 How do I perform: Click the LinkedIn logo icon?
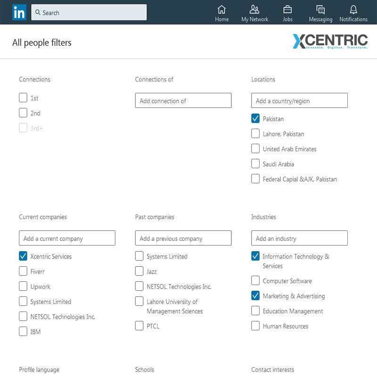point(19,12)
